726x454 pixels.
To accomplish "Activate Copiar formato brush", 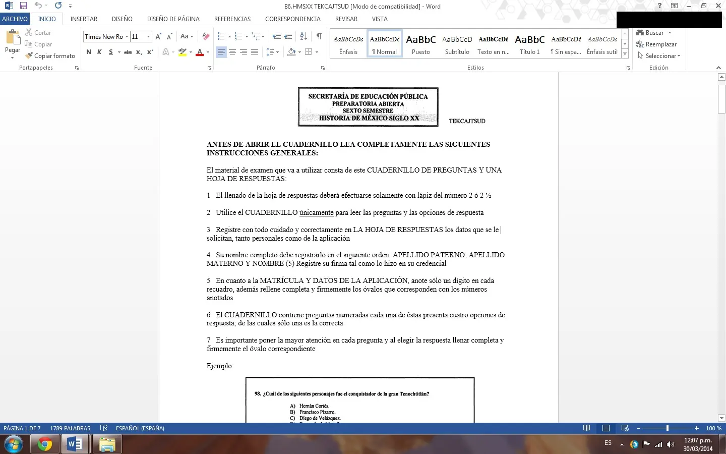I will pyautogui.click(x=50, y=56).
